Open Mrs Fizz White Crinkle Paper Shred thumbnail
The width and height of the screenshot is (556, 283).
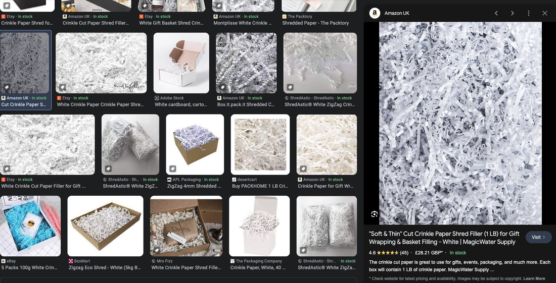point(186,226)
